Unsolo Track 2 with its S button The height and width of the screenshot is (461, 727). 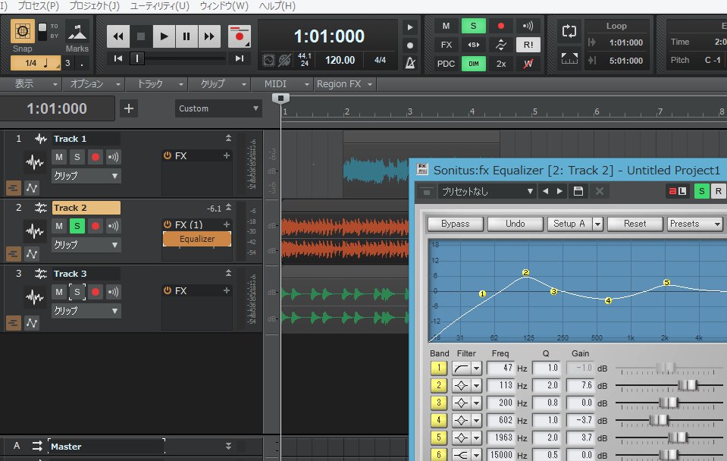coord(77,226)
